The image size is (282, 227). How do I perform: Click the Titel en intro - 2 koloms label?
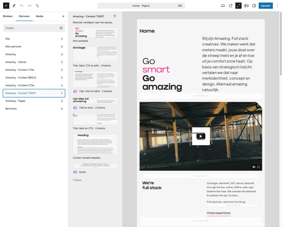pos(92,108)
